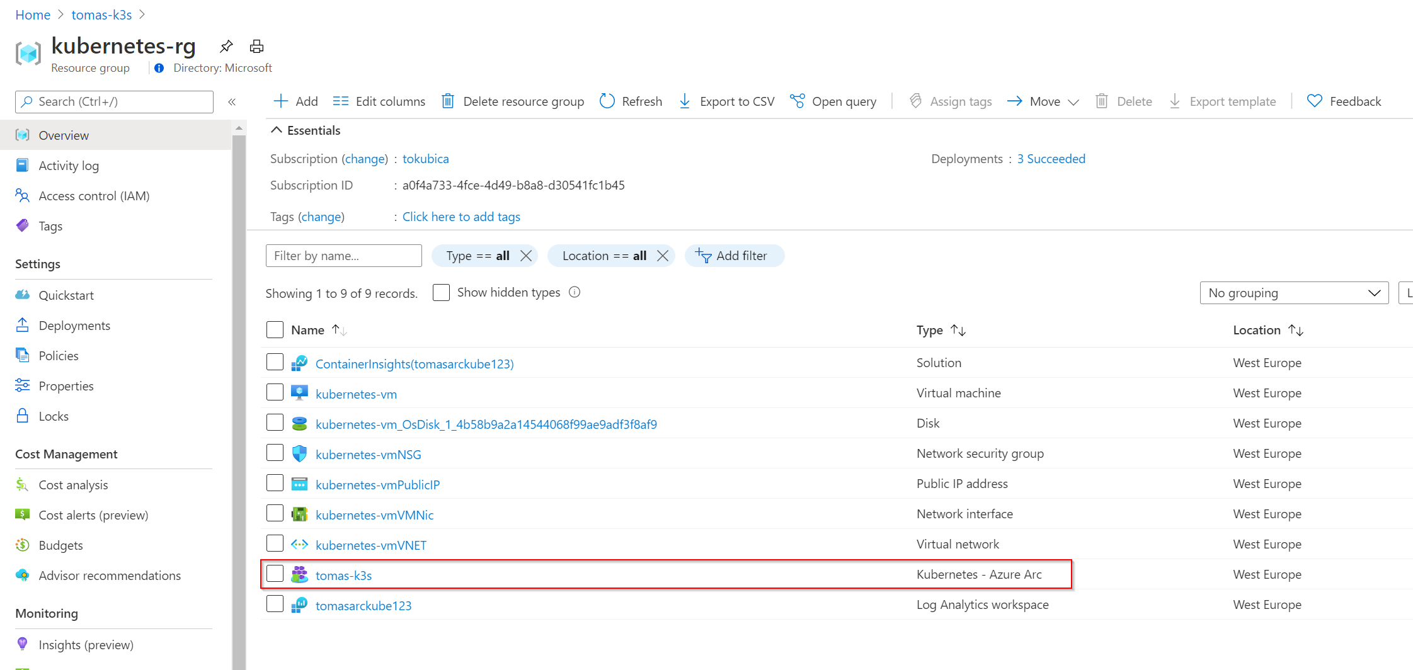The width and height of the screenshot is (1413, 670).
Task: Click the Open query icon
Action: [797, 101]
